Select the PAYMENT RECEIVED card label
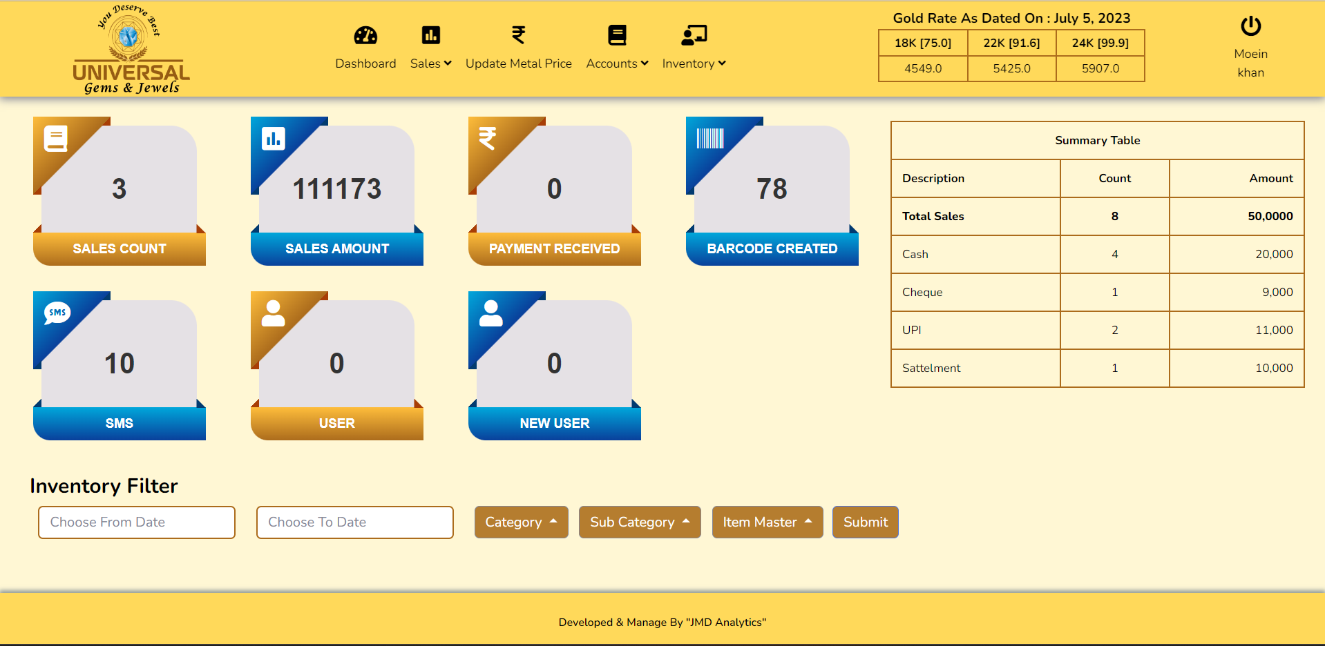Image resolution: width=1325 pixels, height=646 pixels. [555, 248]
